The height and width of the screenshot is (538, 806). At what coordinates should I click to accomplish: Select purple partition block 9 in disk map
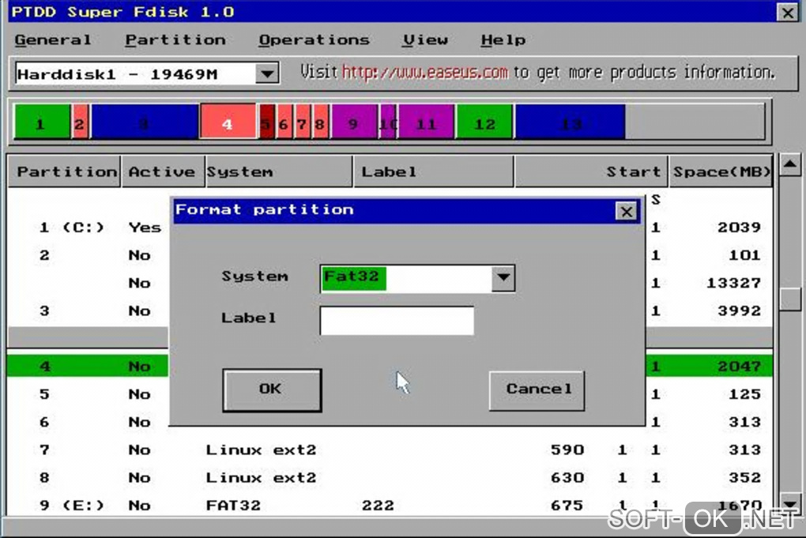pyautogui.click(x=354, y=122)
